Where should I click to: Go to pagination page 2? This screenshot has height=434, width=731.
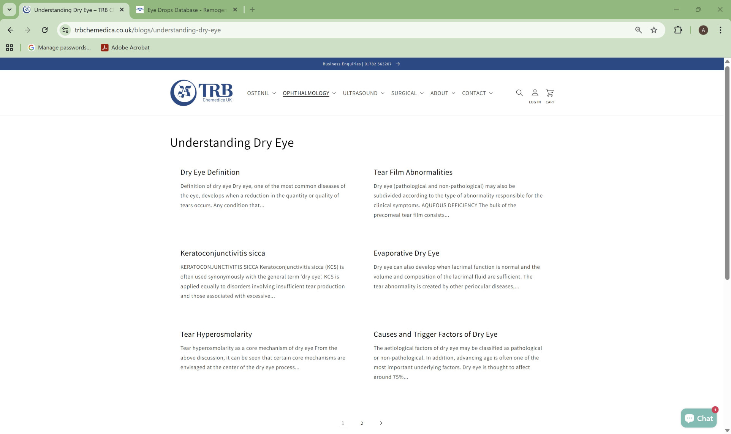(x=361, y=423)
